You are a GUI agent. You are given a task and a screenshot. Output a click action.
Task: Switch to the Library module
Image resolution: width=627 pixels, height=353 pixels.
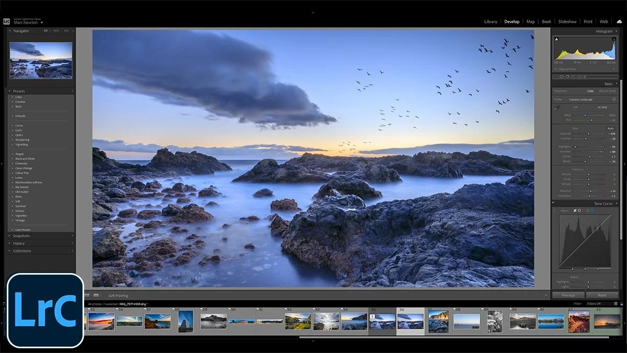pyautogui.click(x=491, y=21)
